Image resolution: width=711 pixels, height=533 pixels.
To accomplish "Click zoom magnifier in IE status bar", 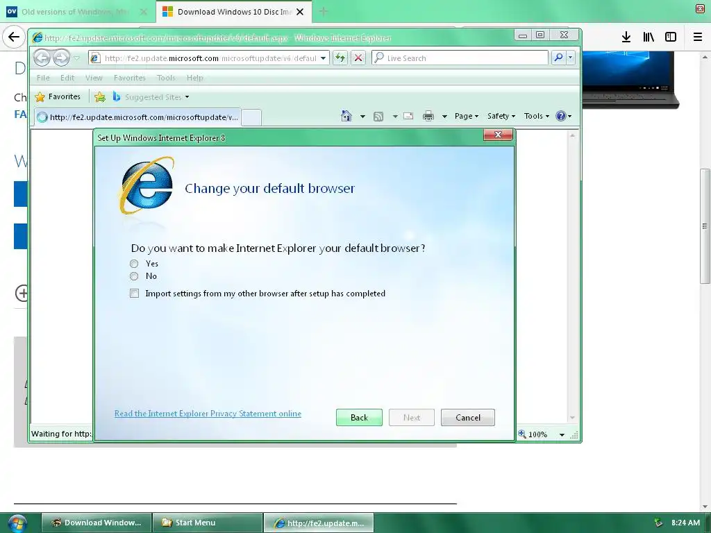I will tap(522, 434).
